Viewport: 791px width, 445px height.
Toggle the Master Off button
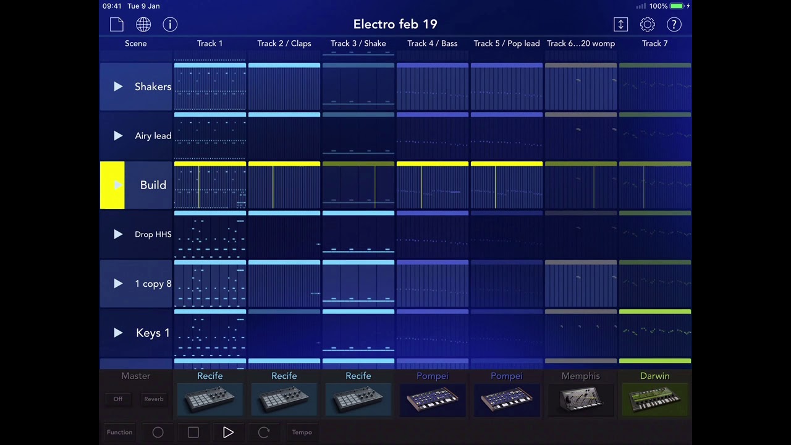pos(118,399)
